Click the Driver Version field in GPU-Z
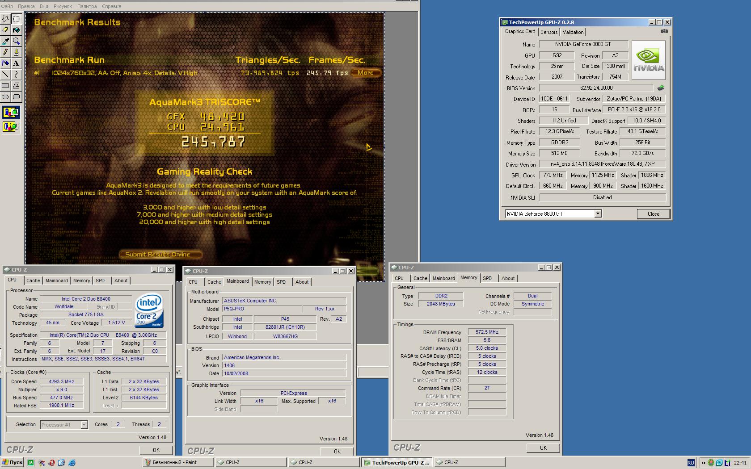This screenshot has width=751, height=469. pyautogui.click(x=602, y=164)
